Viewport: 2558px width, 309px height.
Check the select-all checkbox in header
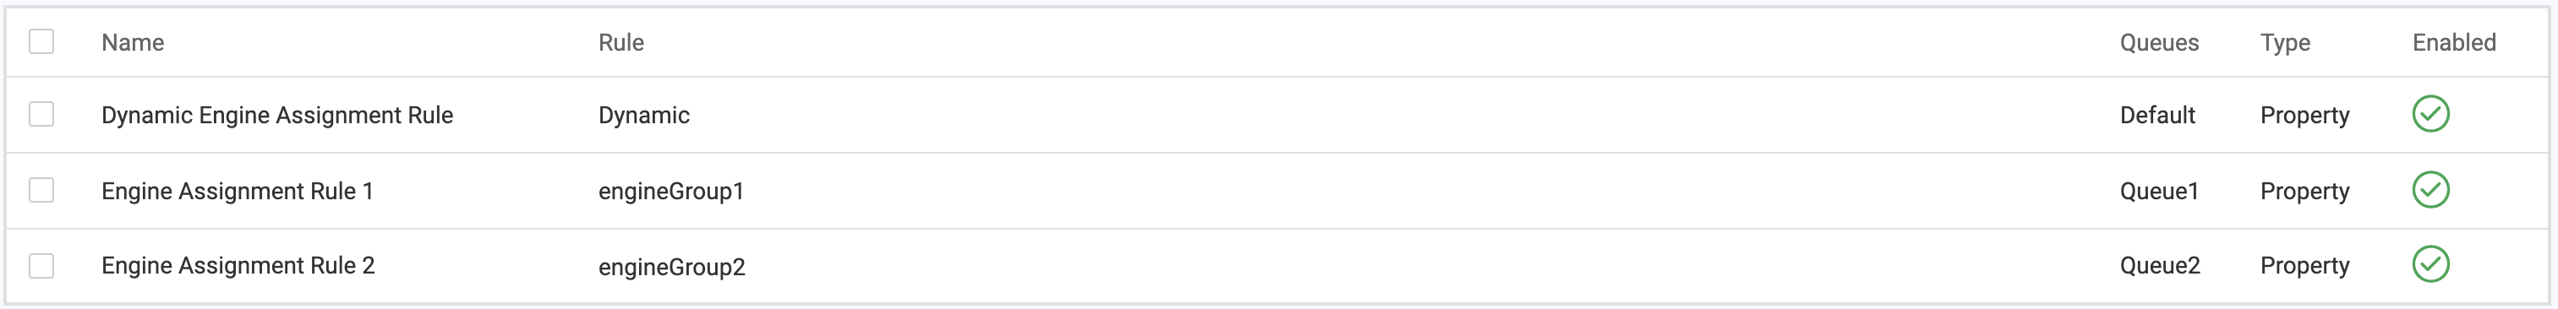pyautogui.click(x=41, y=41)
